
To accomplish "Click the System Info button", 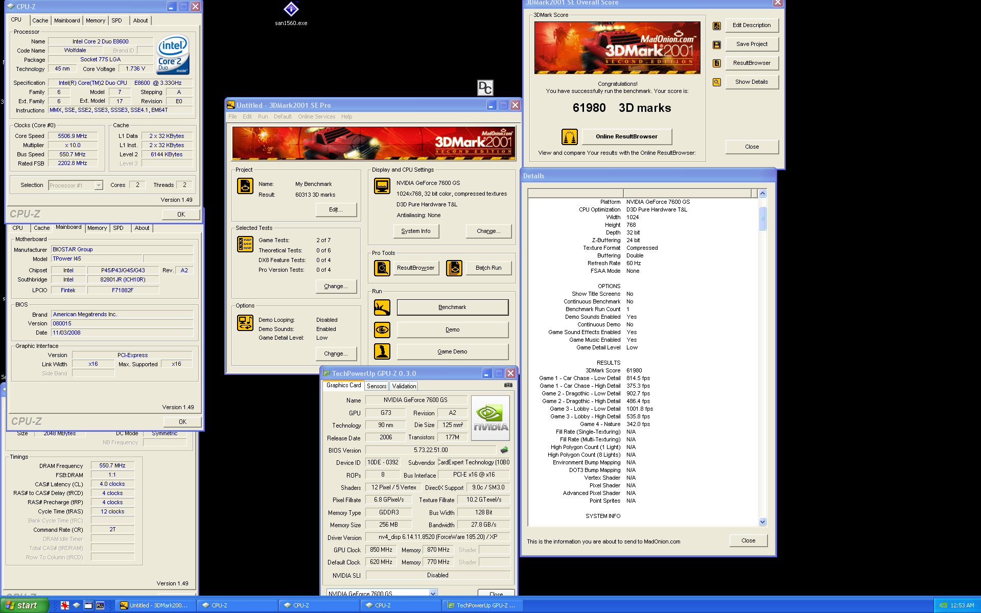I will (416, 231).
